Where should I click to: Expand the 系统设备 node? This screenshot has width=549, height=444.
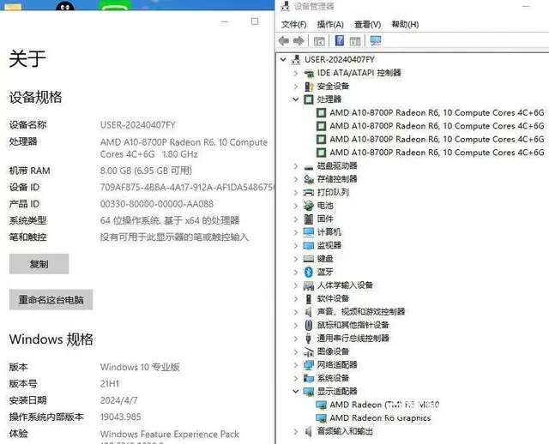(295, 378)
